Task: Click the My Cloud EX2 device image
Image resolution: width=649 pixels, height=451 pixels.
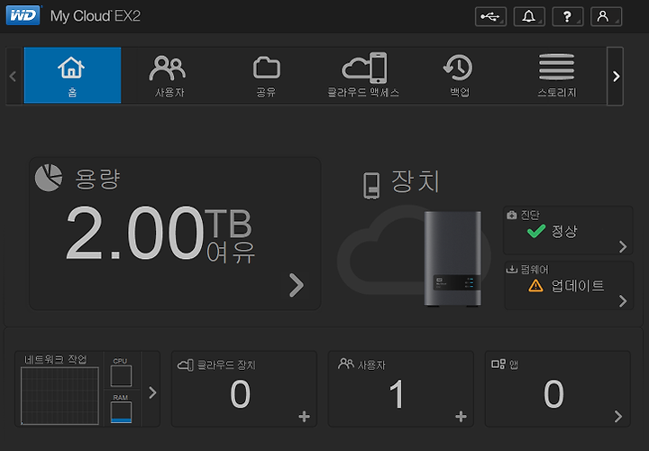Action: [x=452, y=259]
